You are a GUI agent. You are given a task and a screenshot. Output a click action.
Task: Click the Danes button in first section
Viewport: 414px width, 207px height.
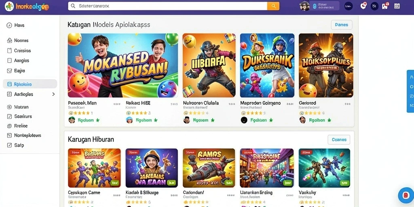pyautogui.click(x=342, y=25)
